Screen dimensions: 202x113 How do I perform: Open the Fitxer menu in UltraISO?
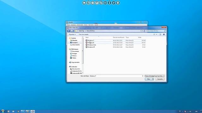68,25
